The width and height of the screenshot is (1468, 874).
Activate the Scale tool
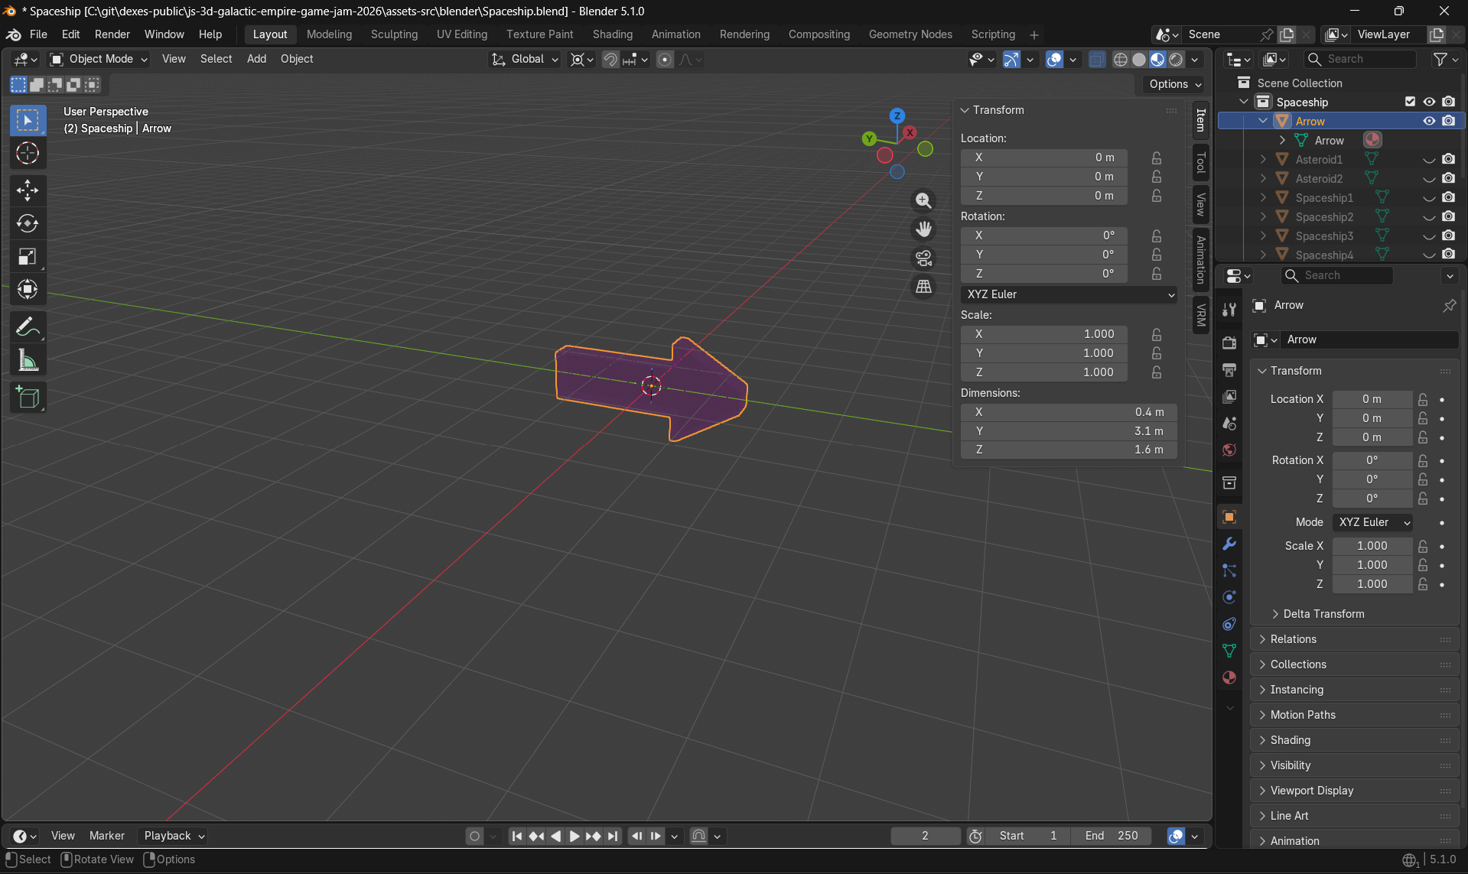(28, 256)
